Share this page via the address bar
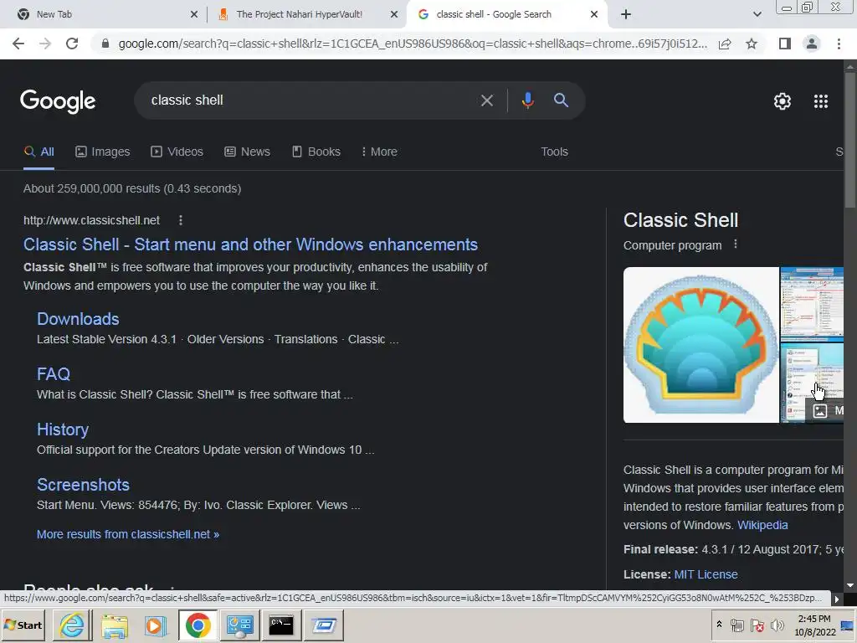857x643 pixels. pos(725,44)
